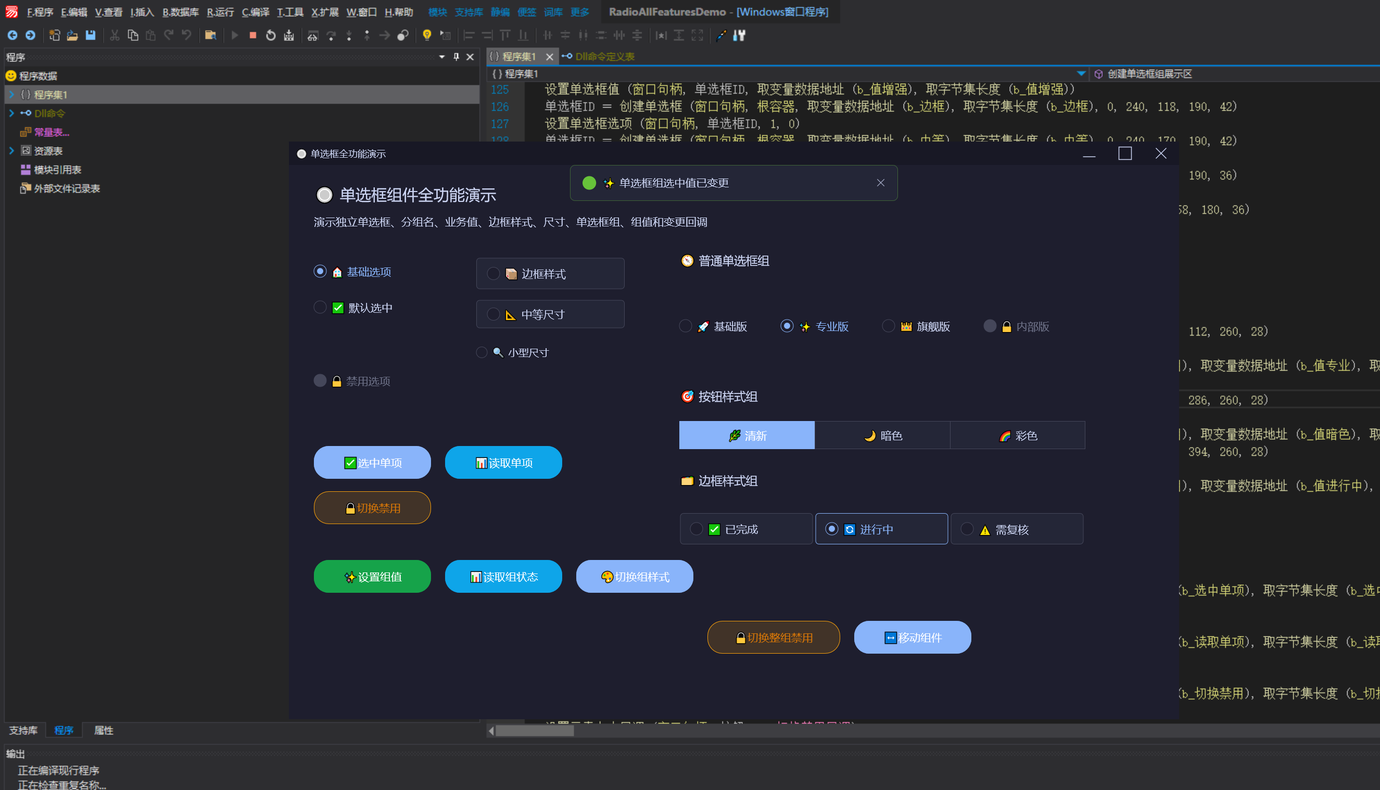Image resolution: width=1380 pixels, height=790 pixels.
Task: Click the green 设置组值 button
Action: click(372, 576)
